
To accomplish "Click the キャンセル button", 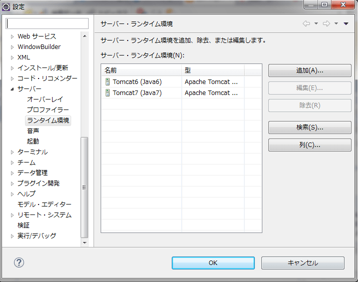I will click(x=303, y=263).
